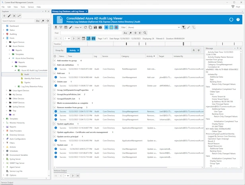The image size is (245, 185).
Task: Sort by the Category column header
Action: click(x=133, y=56)
